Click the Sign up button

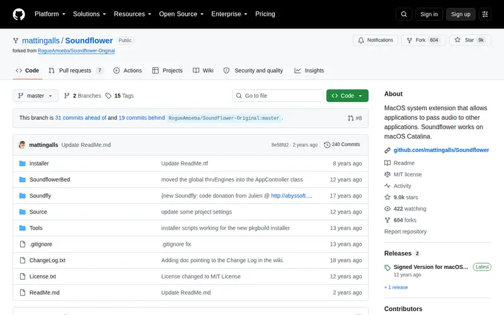pos(461,14)
